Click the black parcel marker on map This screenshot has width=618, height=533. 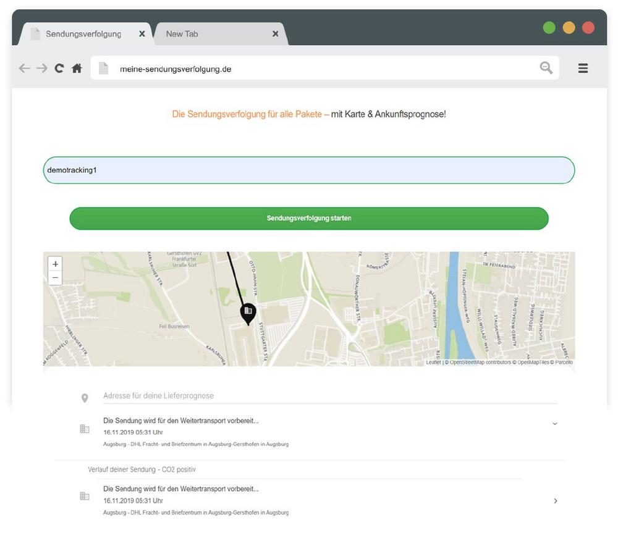[x=248, y=313]
